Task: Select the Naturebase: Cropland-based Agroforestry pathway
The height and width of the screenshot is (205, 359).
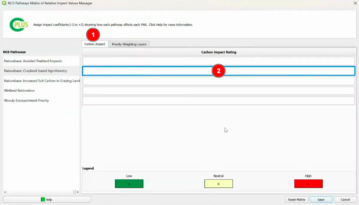Action: click(36, 71)
